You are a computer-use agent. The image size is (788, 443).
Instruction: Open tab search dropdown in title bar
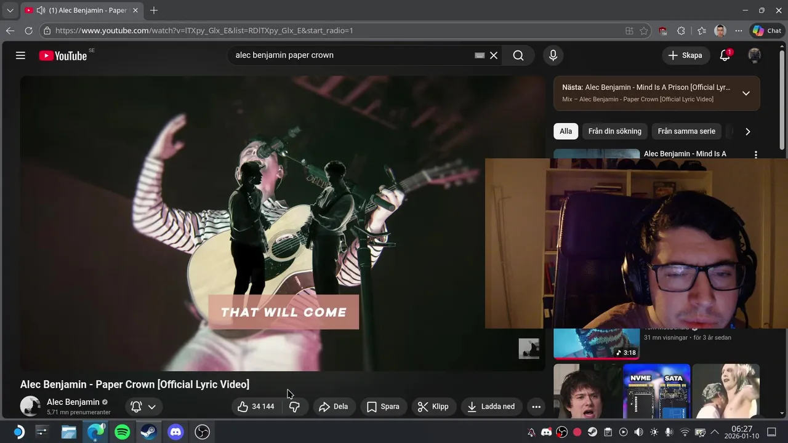10,10
